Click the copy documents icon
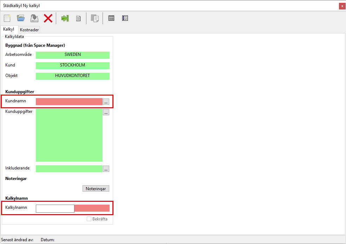The height and width of the screenshot is (244, 346). tap(94, 18)
